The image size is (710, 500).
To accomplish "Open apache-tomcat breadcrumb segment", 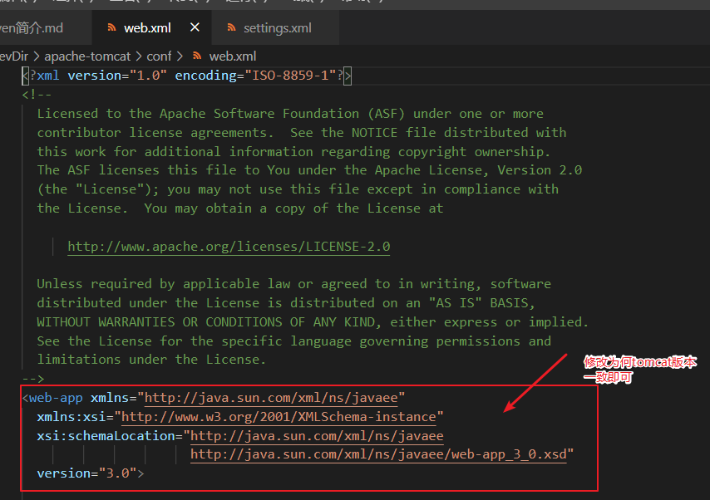I will click(x=87, y=56).
